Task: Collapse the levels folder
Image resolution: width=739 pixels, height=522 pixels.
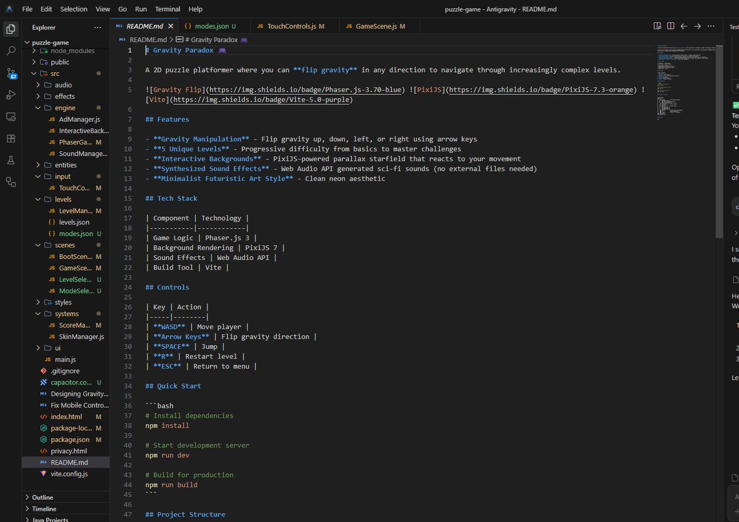Action: 65,199
